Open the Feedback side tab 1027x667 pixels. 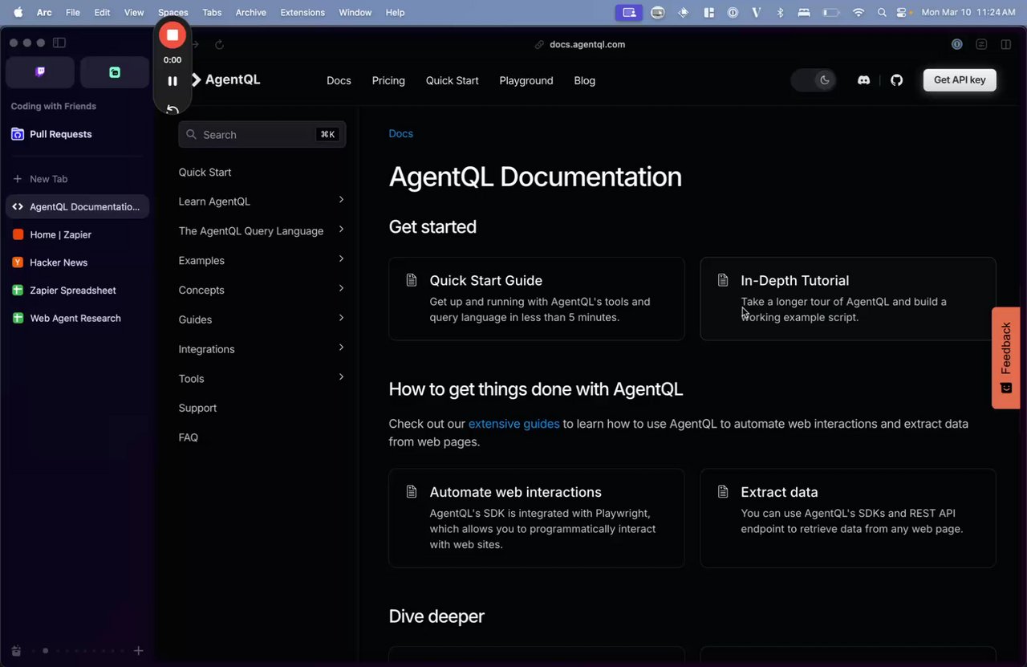coord(1006,358)
